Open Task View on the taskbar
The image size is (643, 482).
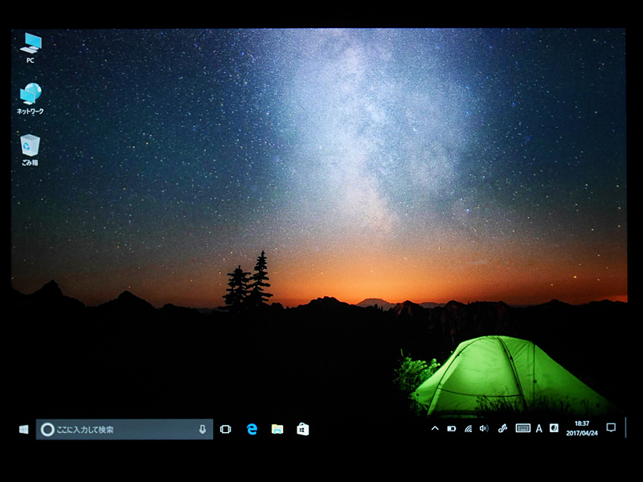pos(226,429)
